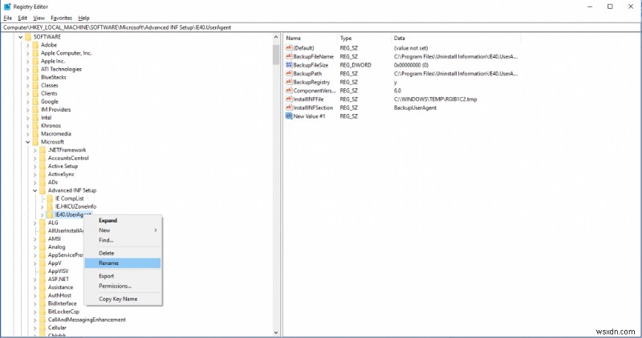Screen dimensions: 642x338
Task: Choose Export in the context menu
Action: pyautogui.click(x=123, y=276)
